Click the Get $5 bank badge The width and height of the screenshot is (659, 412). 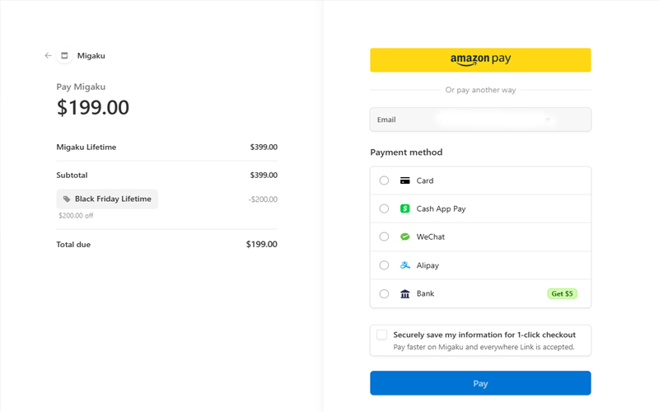(x=562, y=293)
